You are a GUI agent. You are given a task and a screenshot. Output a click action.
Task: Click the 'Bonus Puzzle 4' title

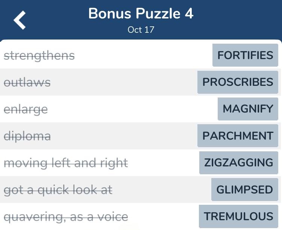point(141,14)
